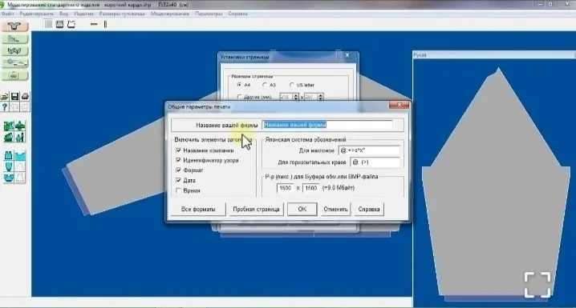Screen dimensions: 576x308
Task: Save with the floppy disk icon
Action: tap(14, 97)
